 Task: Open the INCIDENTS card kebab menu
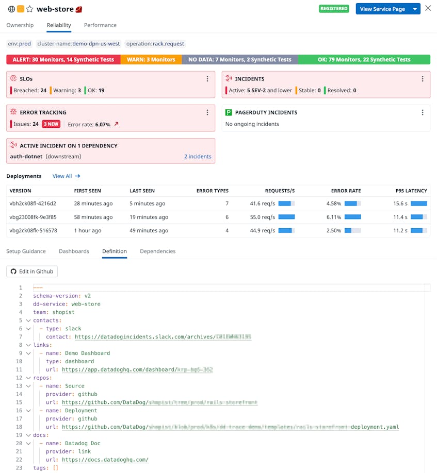(423, 79)
